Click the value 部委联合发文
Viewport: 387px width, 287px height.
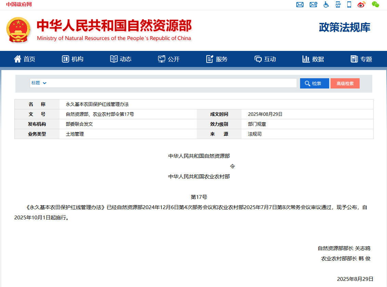coord(79,124)
